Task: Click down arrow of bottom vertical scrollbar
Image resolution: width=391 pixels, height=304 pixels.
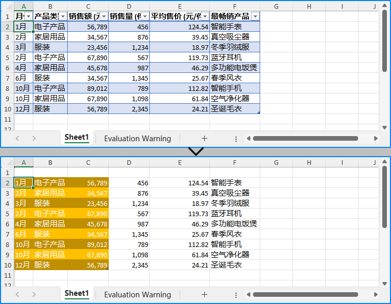Action: point(384,284)
